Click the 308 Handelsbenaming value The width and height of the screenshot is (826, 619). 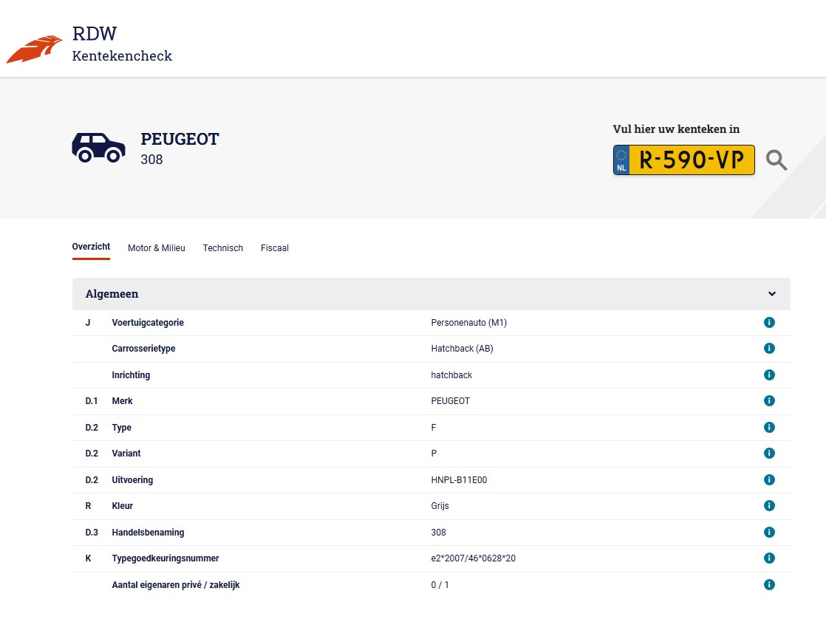pyautogui.click(x=438, y=532)
